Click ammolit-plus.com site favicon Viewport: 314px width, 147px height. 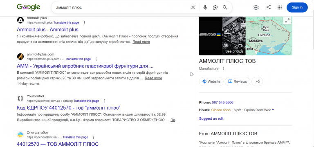coord(20,57)
